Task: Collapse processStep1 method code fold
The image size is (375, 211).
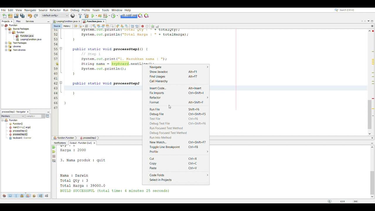Action: [x=61, y=49]
